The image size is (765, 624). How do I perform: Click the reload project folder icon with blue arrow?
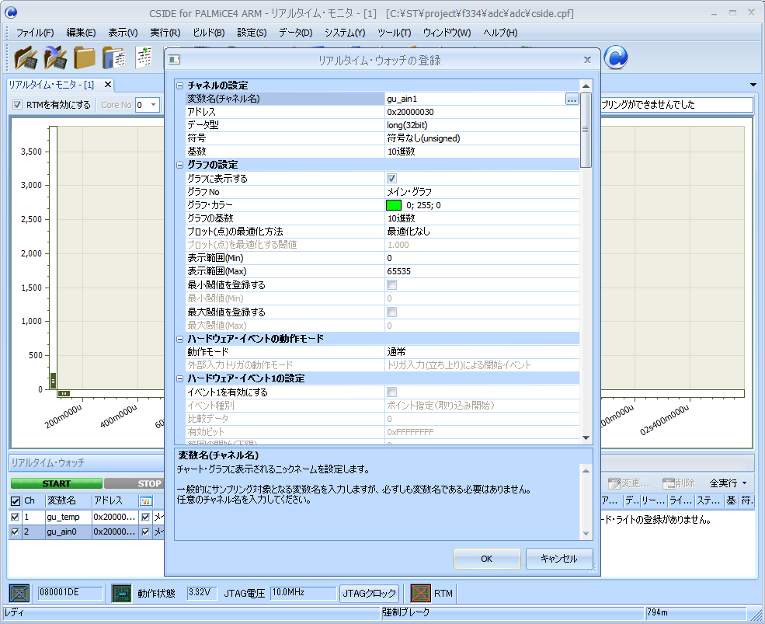click(x=55, y=58)
